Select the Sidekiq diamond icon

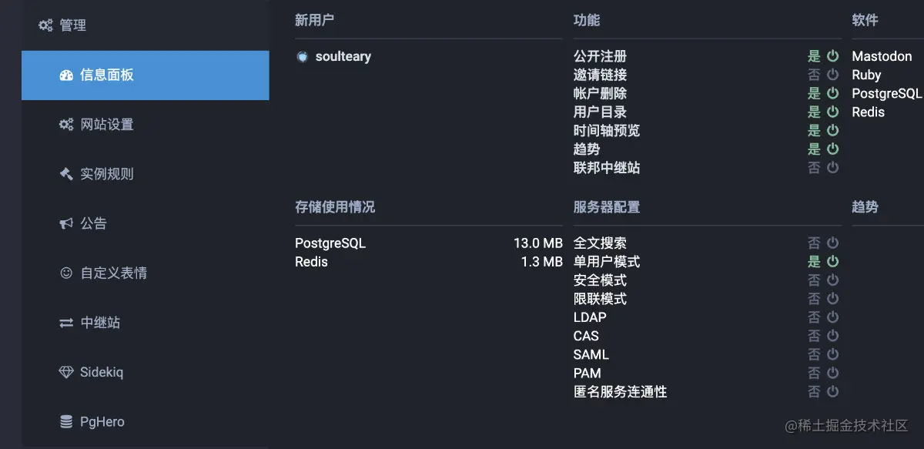click(x=66, y=372)
